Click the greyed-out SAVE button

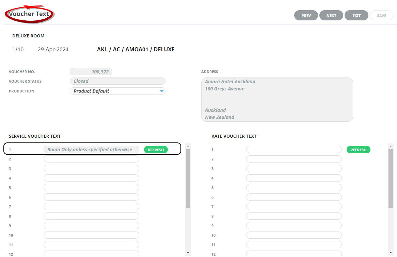point(381,16)
